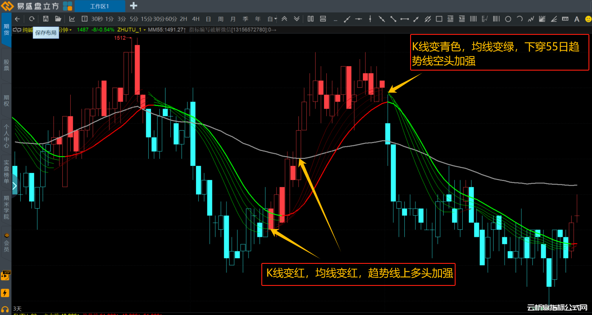Open the 个人中心 sidebar tab
The width and height of the screenshot is (592, 315).
click(6, 136)
